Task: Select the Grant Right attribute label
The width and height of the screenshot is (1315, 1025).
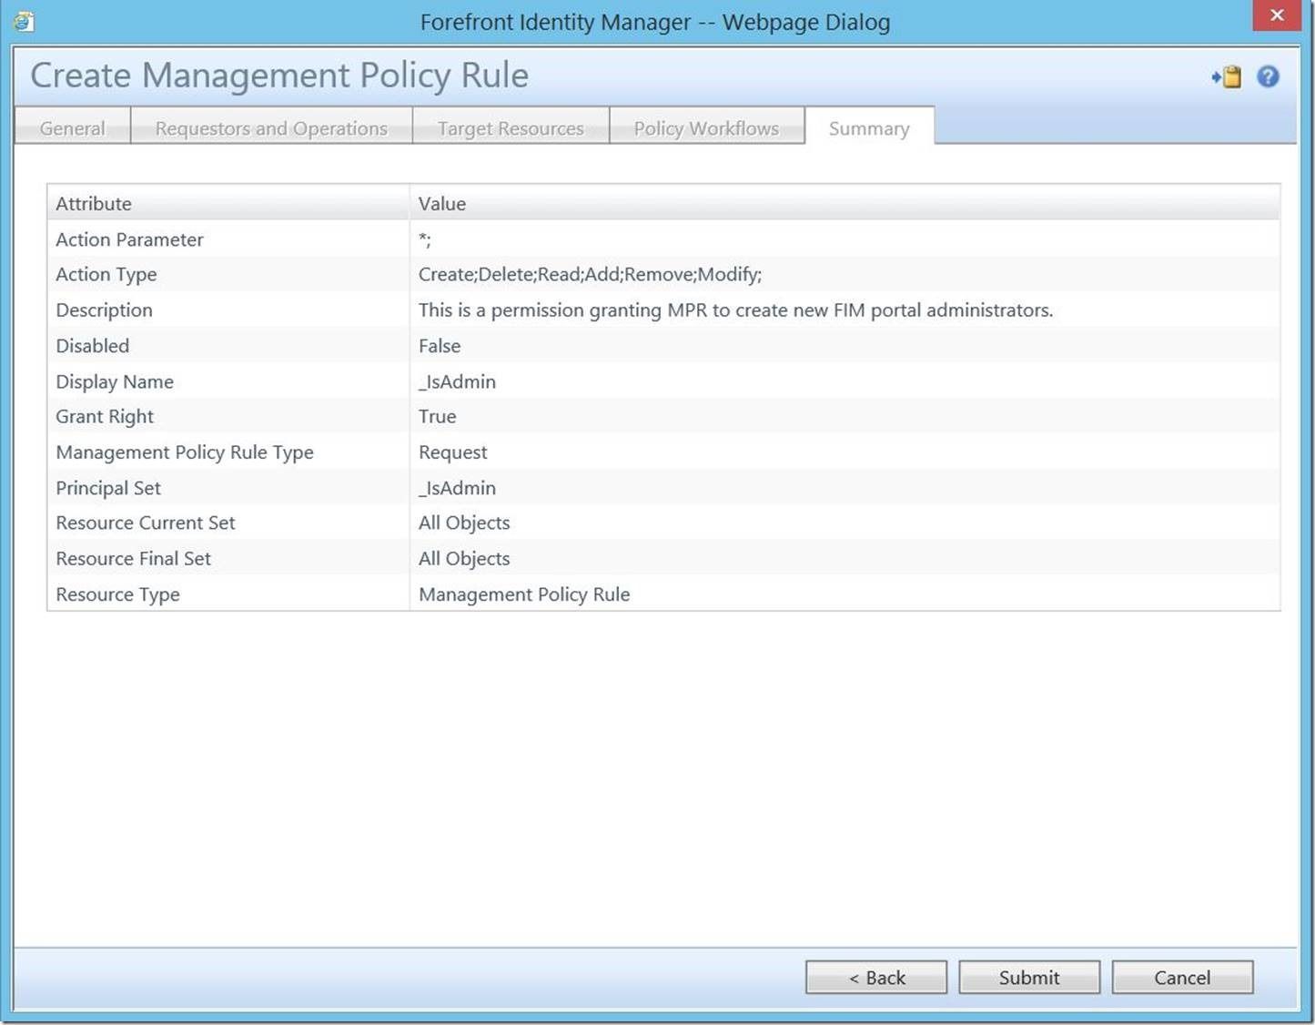Action: point(105,417)
